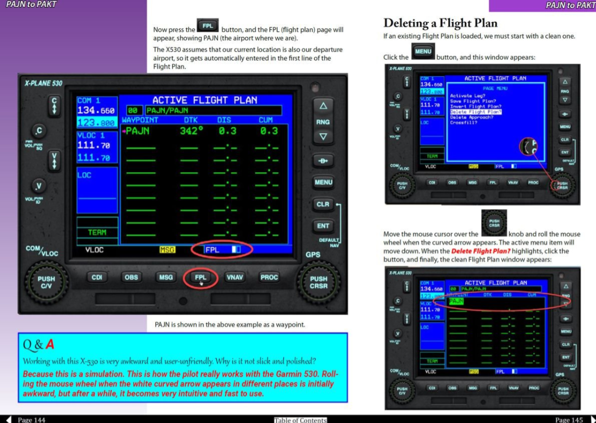Viewport: 596px width, 423px height.
Task: Click the OBS key on the large X-530 panel
Action: point(131,278)
